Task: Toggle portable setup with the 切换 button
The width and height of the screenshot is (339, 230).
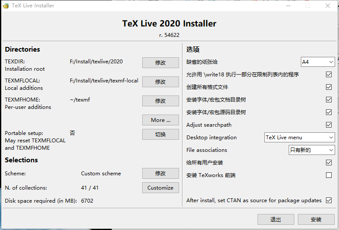Action: 160,135
